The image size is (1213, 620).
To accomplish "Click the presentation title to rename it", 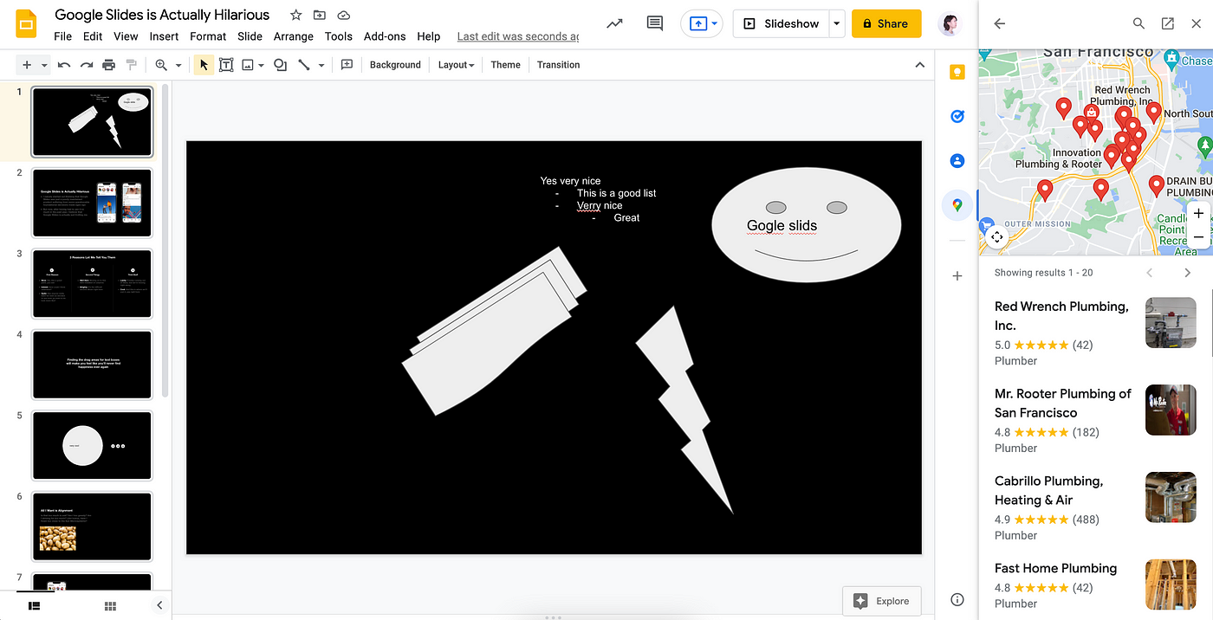I will pos(162,15).
